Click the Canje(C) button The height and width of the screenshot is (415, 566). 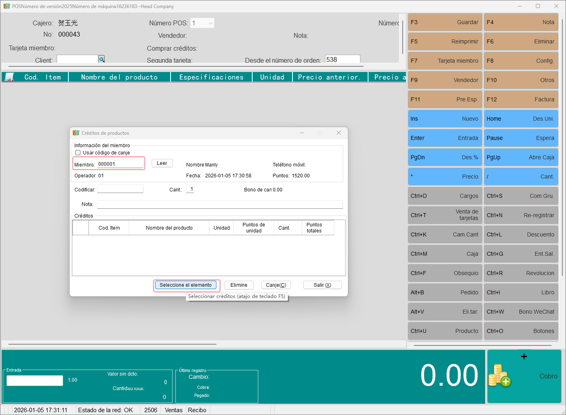tap(276, 285)
